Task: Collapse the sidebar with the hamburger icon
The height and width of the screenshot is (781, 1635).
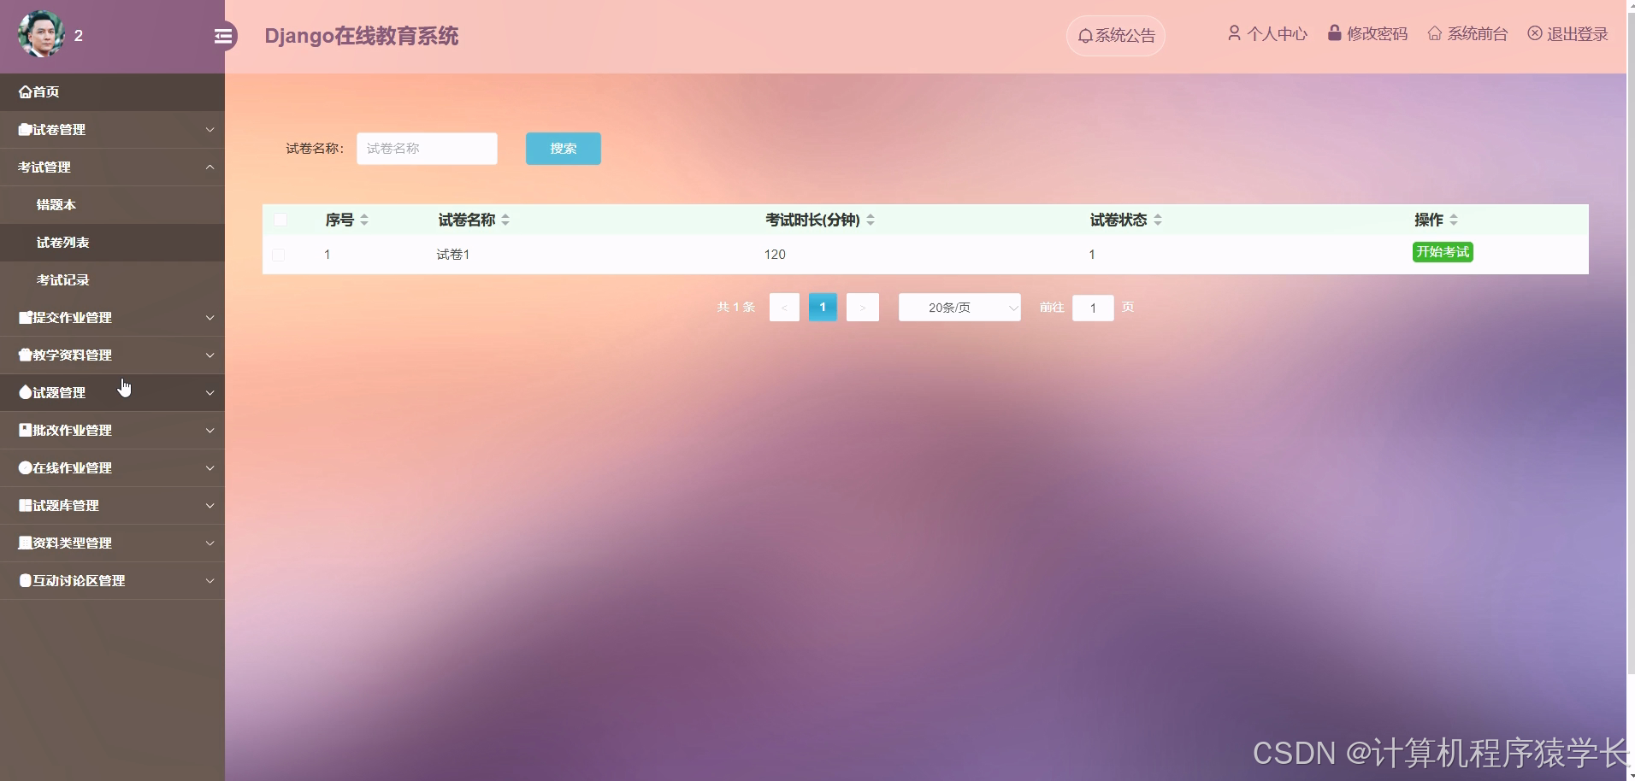Action: [x=224, y=36]
